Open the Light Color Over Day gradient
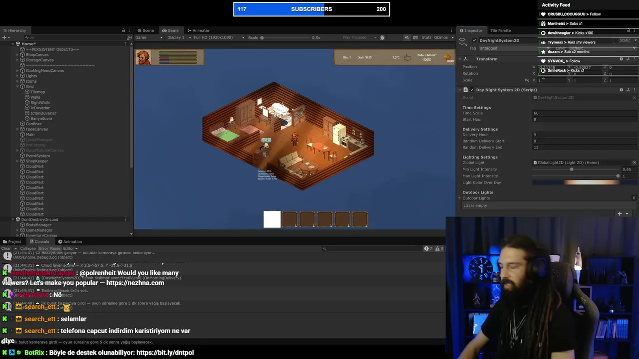 (x=585, y=182)
